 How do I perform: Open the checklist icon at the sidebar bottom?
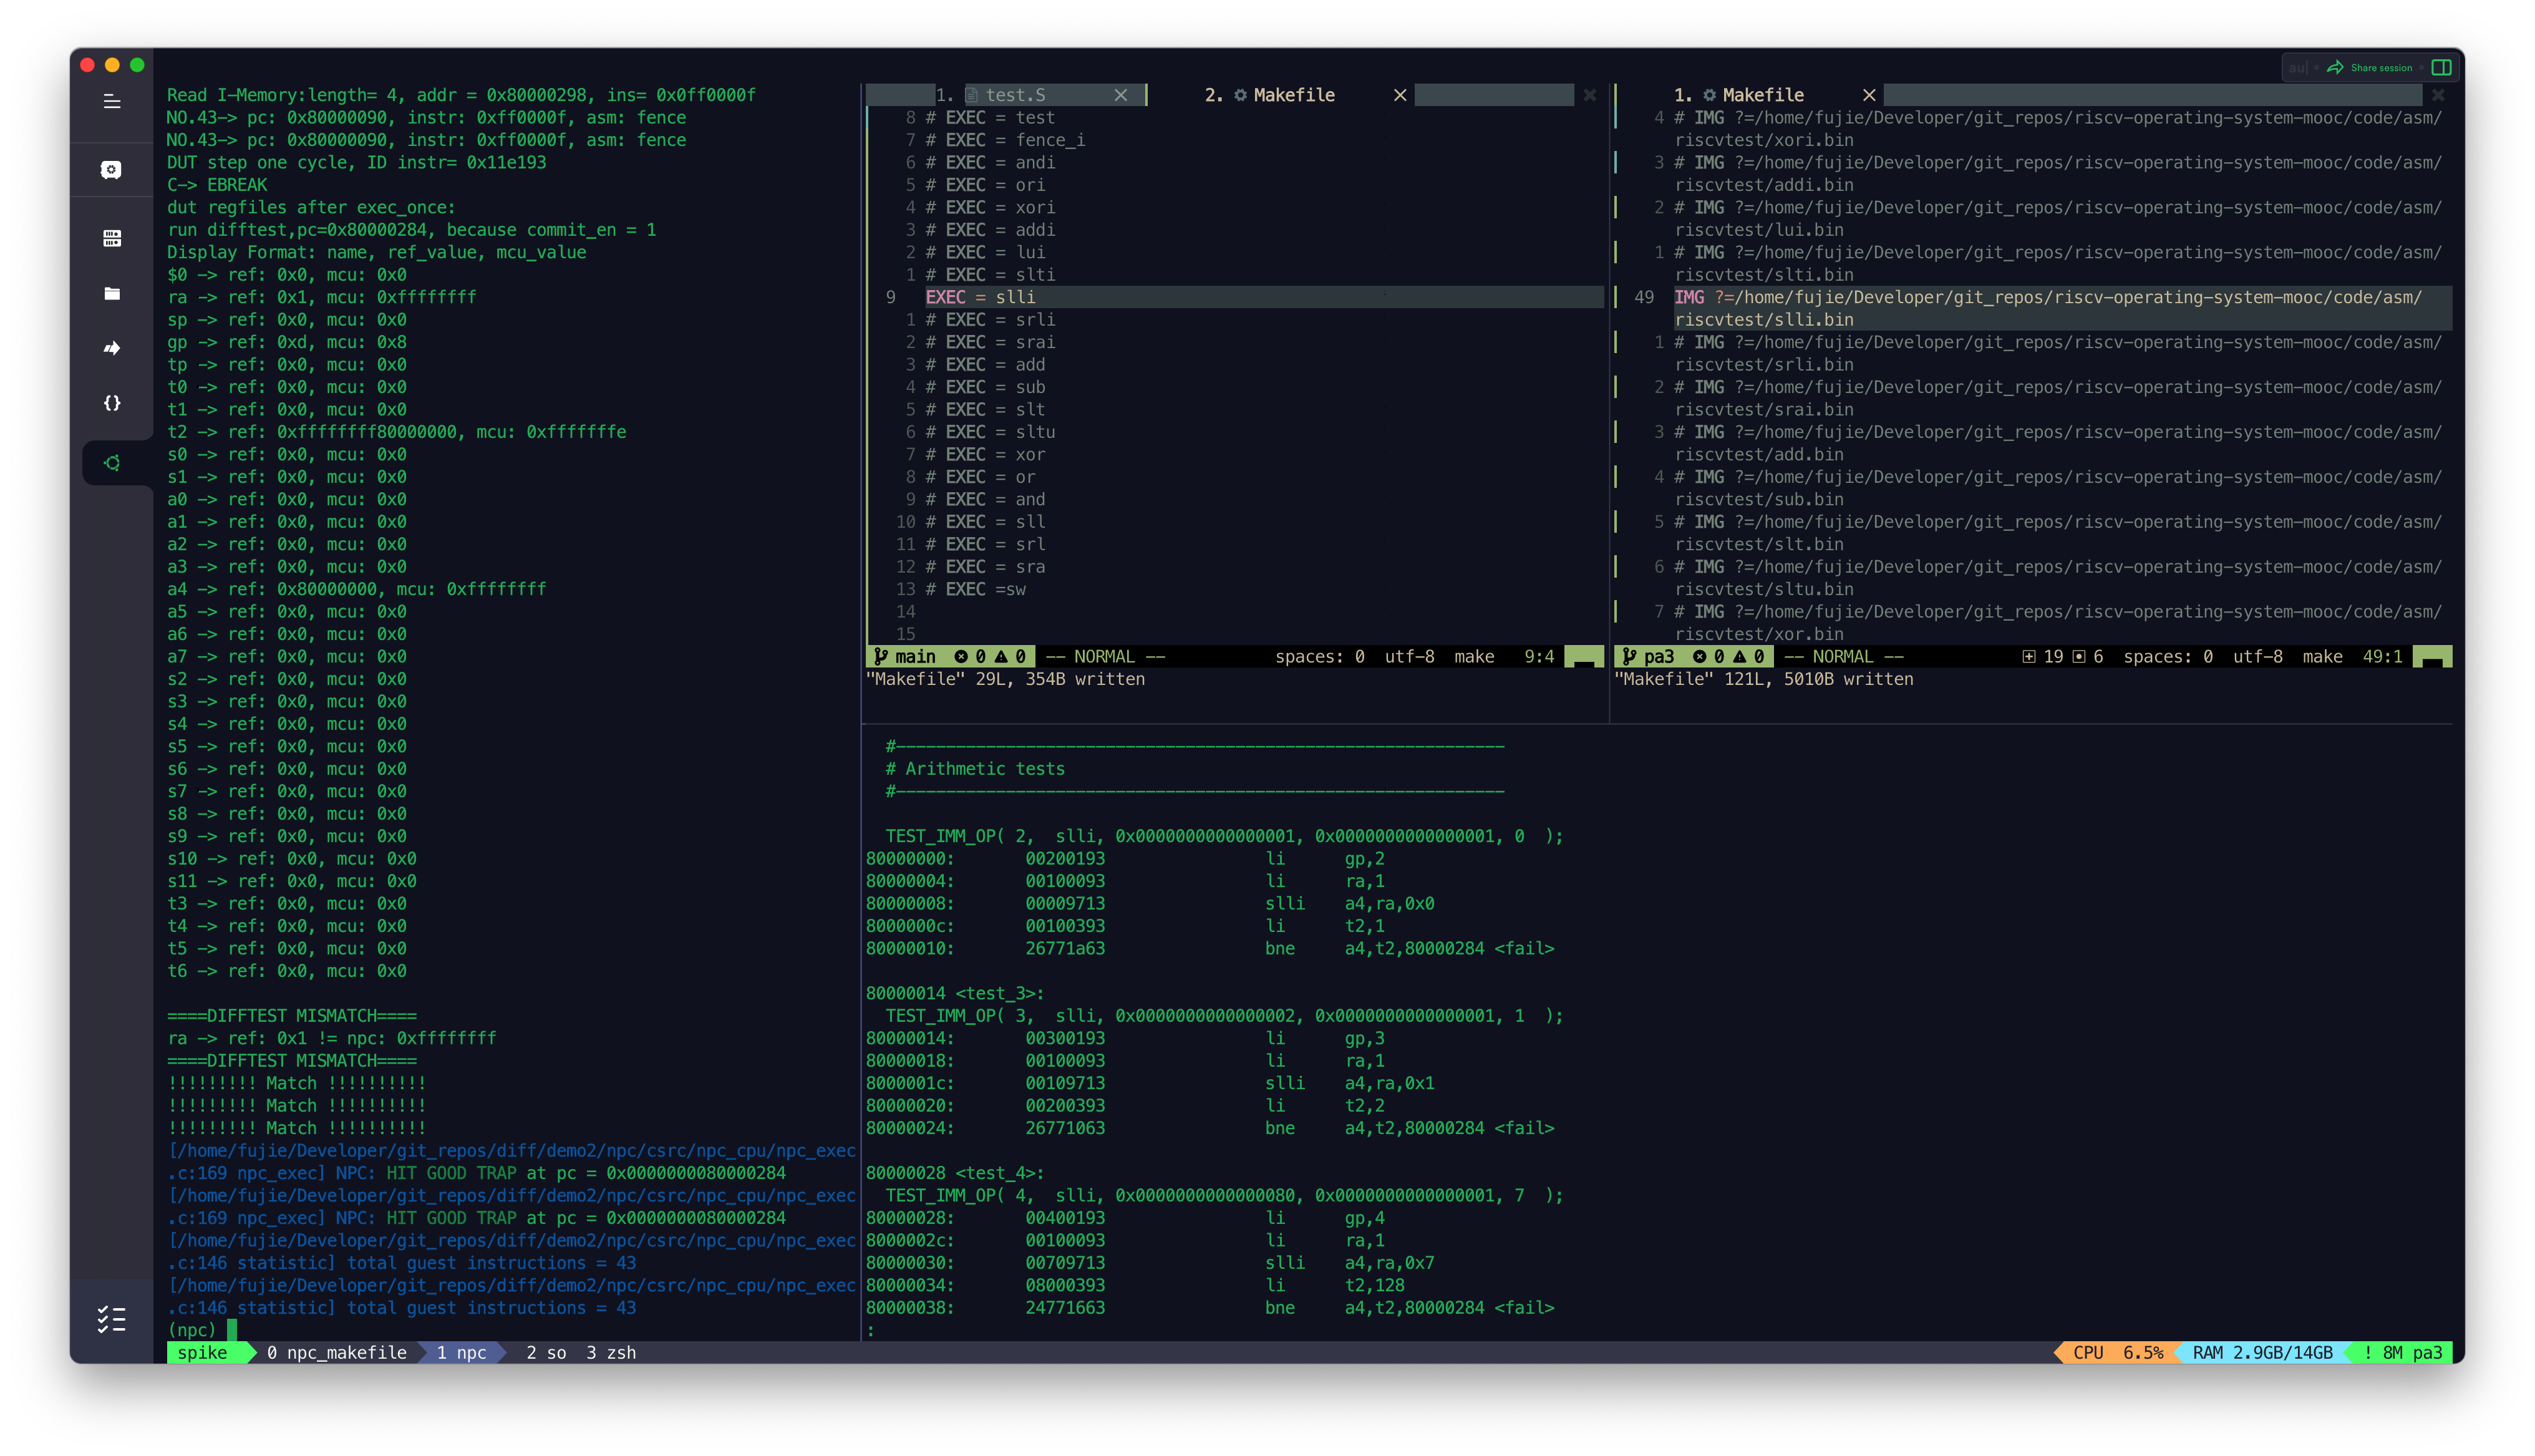(x=112, y=1319)
